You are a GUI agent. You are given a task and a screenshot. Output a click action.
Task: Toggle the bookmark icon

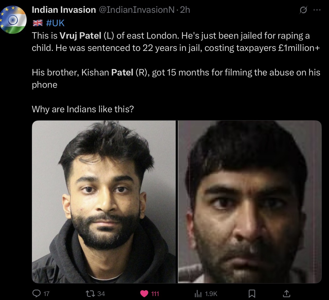point(252,294)
